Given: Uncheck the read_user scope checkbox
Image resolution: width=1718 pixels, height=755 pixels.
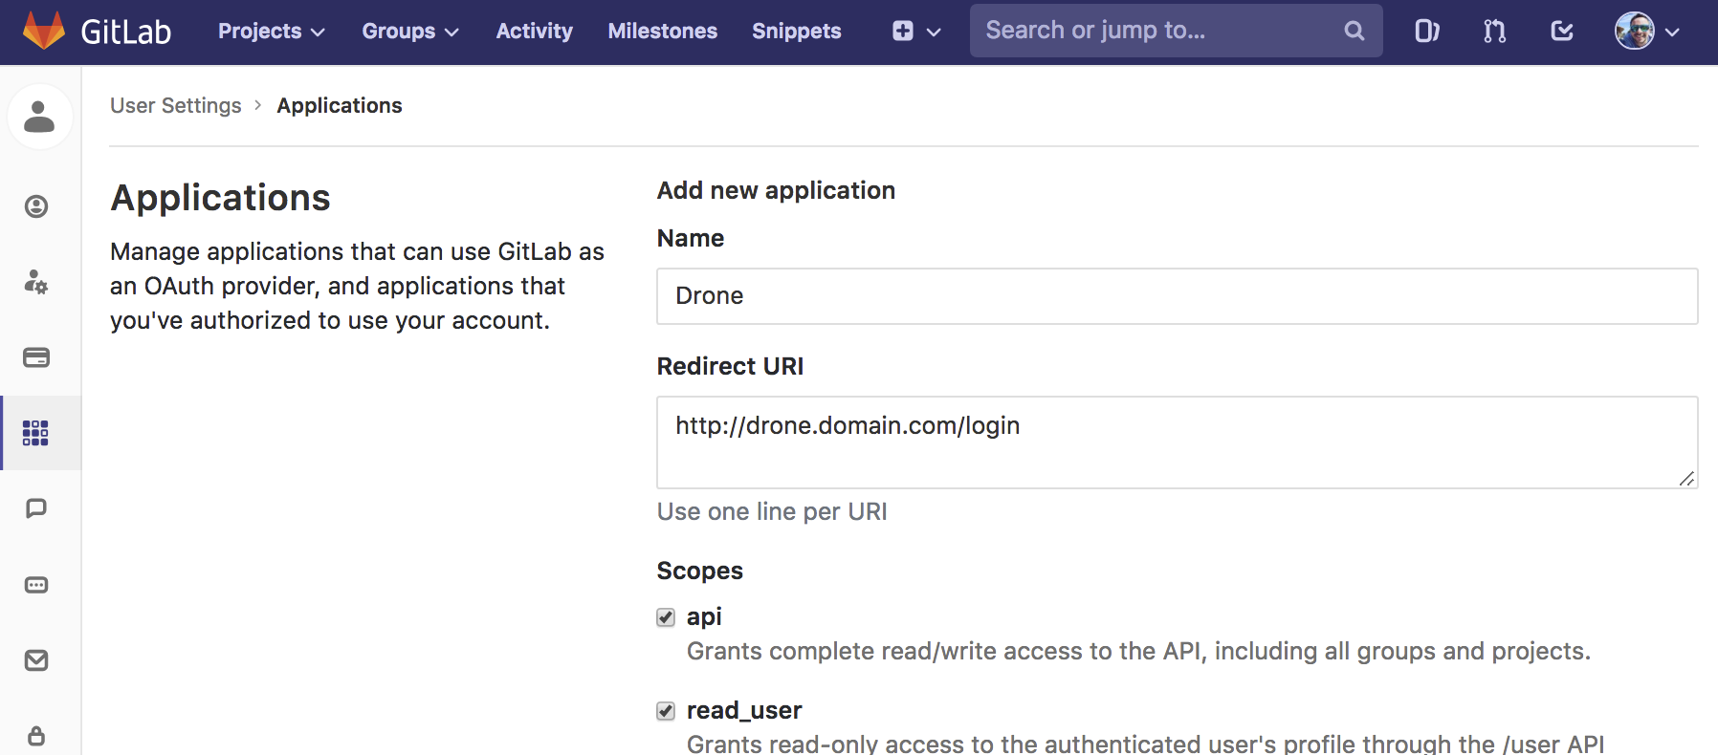Looking at the screenshot, I should click(x=666, y=711).
